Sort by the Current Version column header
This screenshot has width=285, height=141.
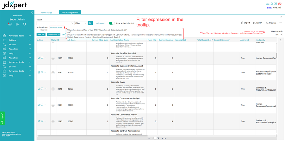pyautogui.click(x=165, y=40)
